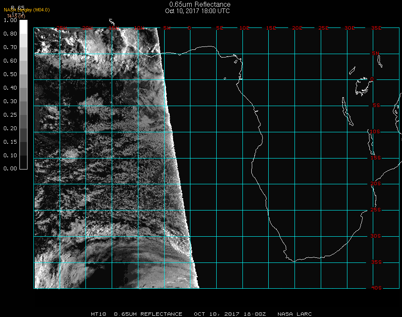The height and width of the screenshot is (317, 402).
Task: Select the 0.70 colorbar value
Action: click(x=10, y=47)
